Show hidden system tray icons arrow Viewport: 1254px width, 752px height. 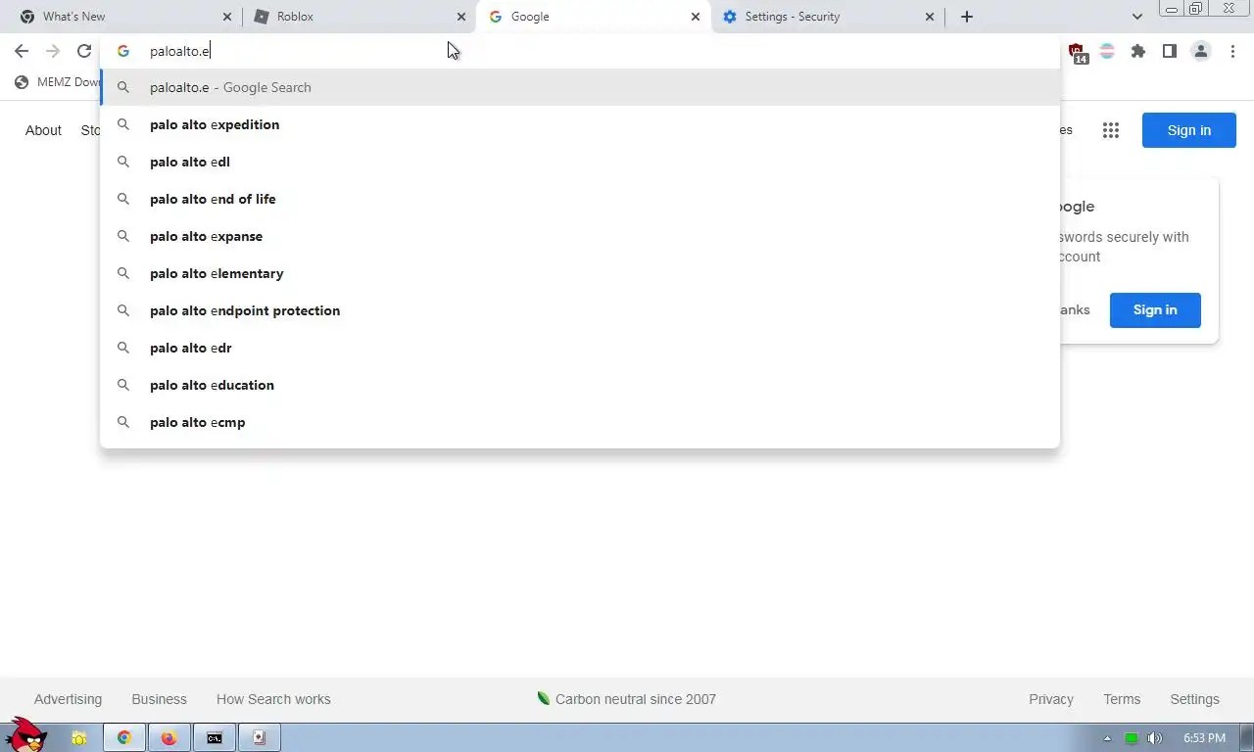(1108, 738)
